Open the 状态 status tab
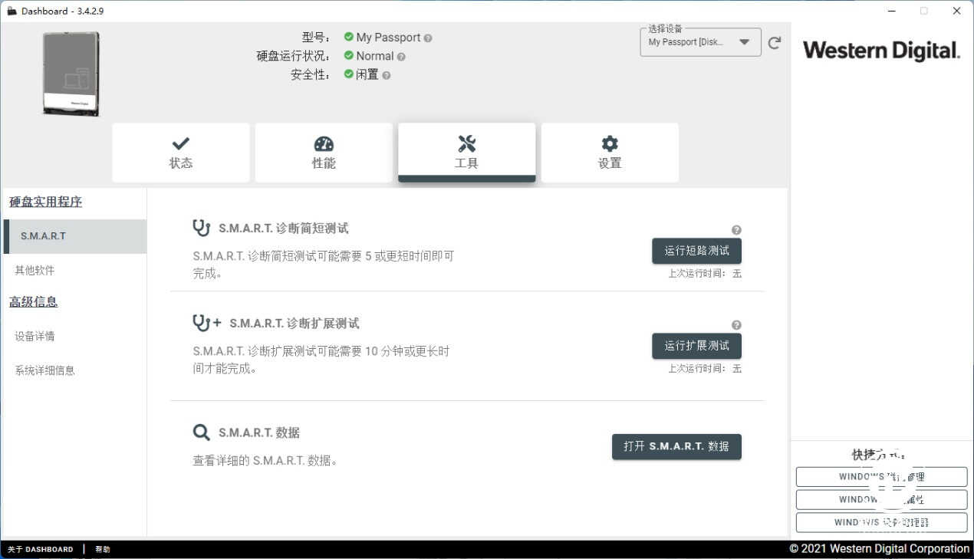974x559 pixels. click(181, 153)
